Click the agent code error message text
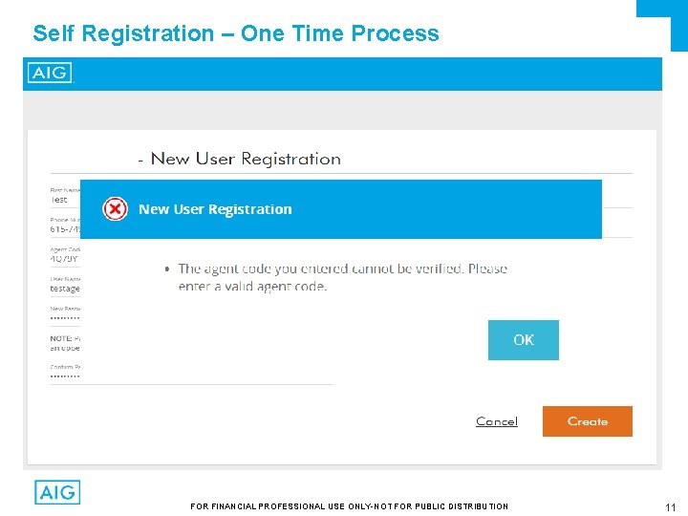688x516 pixels. coord(342,277)
